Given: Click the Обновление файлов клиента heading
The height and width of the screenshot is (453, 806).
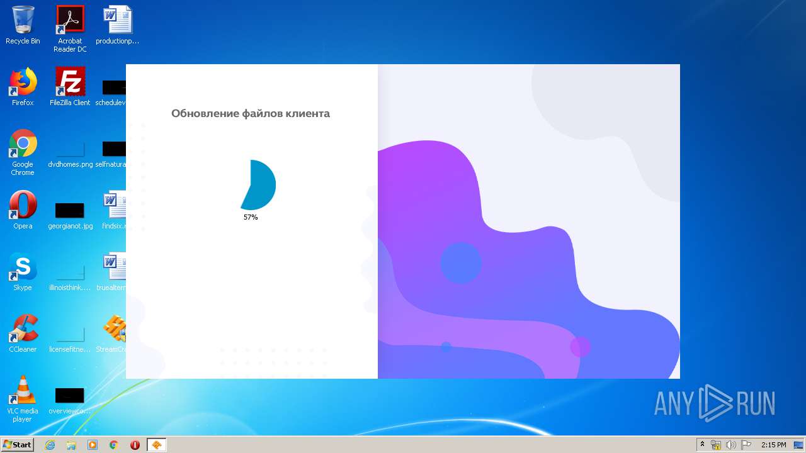Looking at the screenshot, I should 251,113.
